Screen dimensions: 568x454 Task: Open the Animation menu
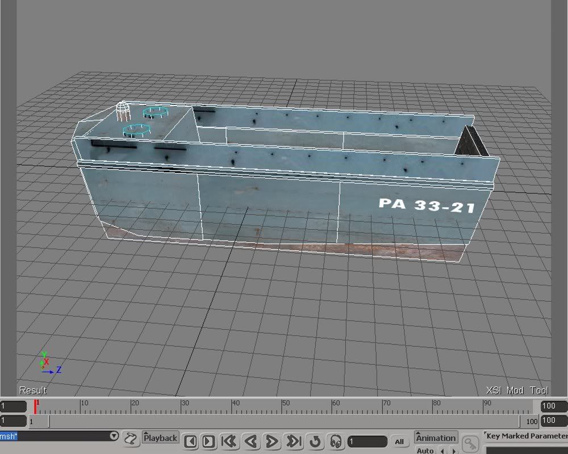(436, 438)
